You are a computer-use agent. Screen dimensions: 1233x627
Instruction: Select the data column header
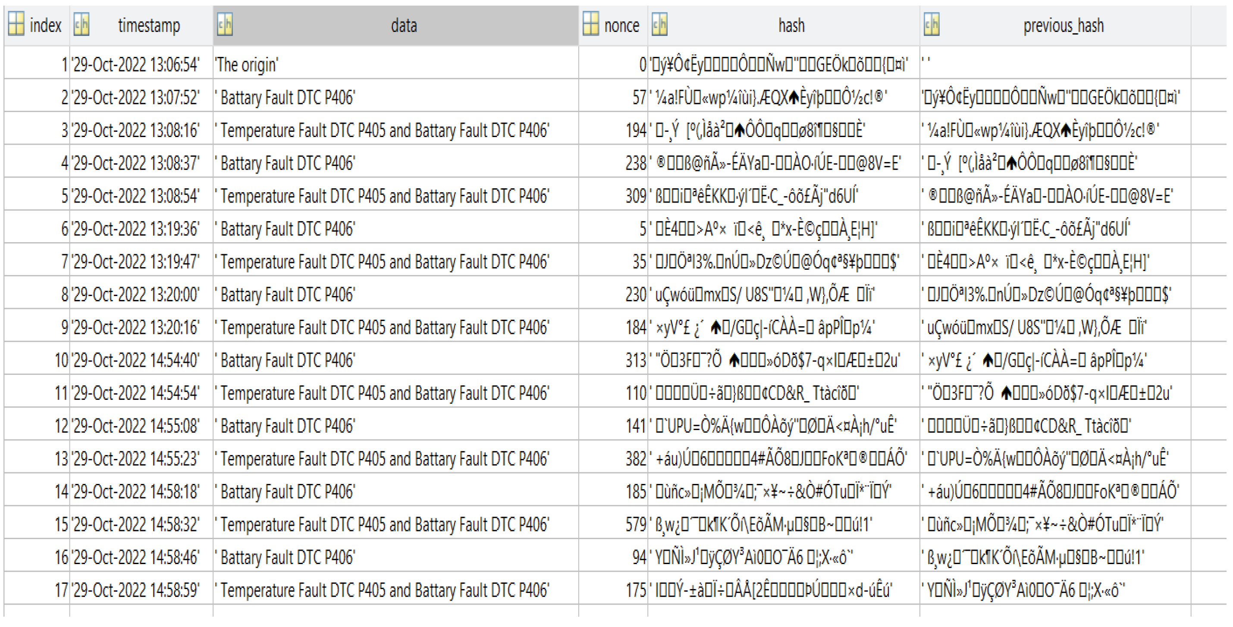tap(404, 25)
